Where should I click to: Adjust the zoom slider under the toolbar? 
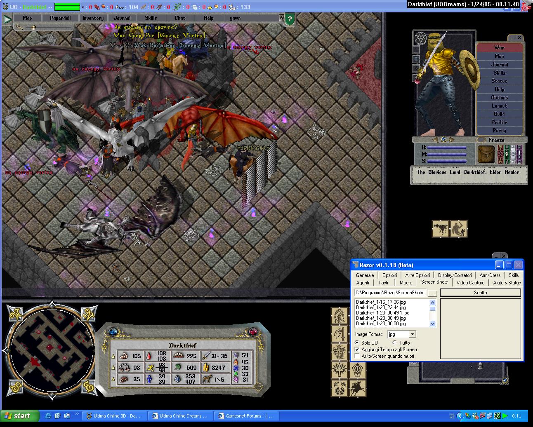click(x=34, y=27)
